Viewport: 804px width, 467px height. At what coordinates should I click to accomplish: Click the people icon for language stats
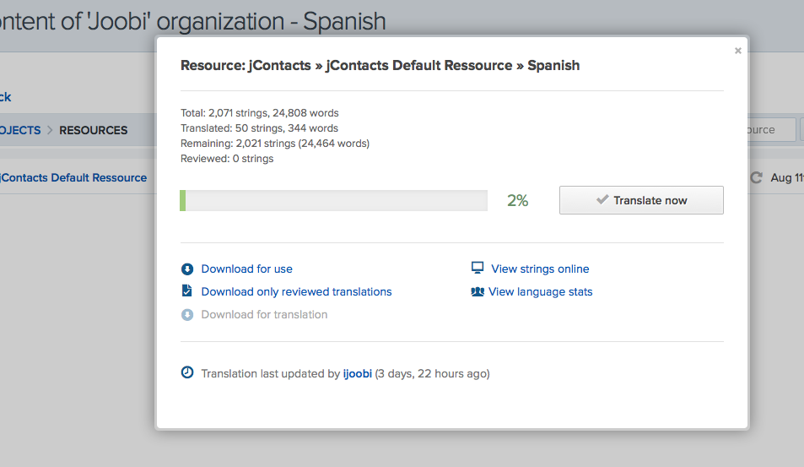[478, 291]
